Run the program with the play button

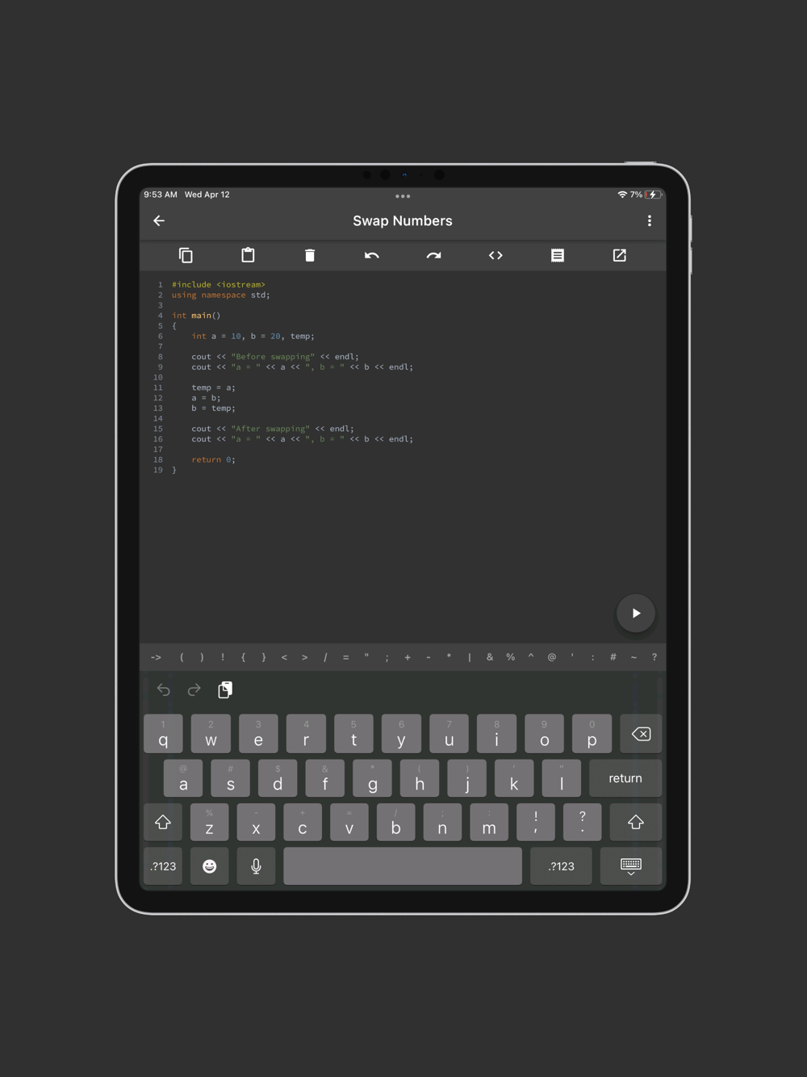point(636,614)
